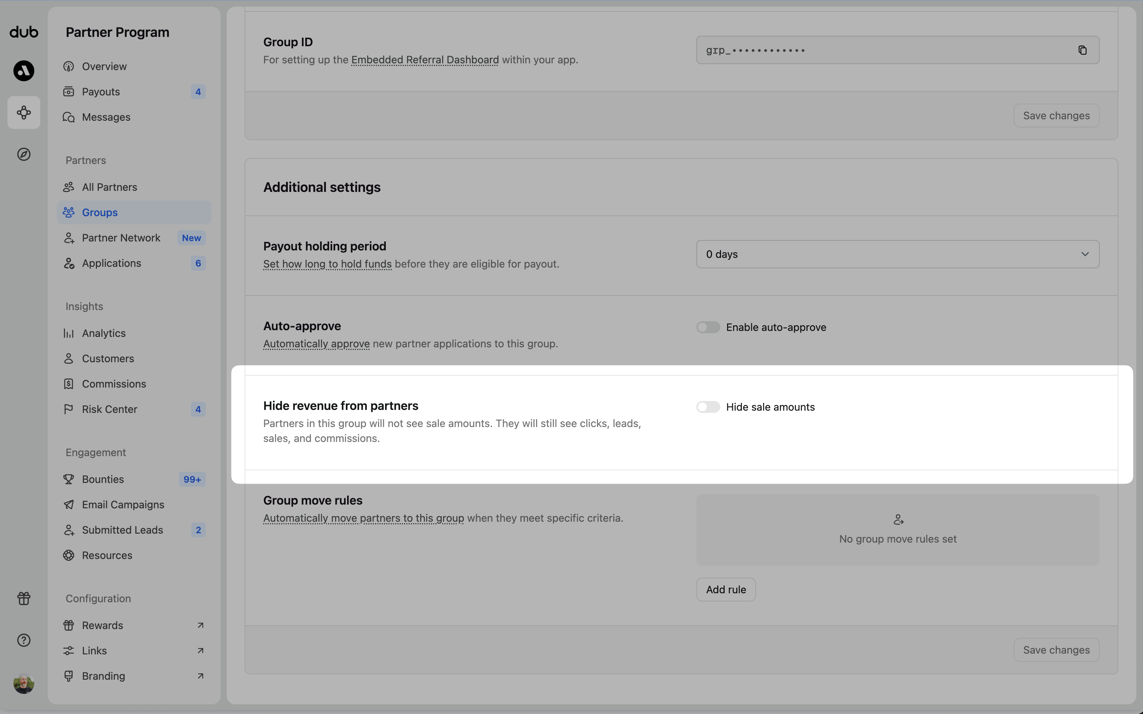Open the Embedded Referral Dashboard link
The width and height of the screenshot is (1143, 714).
tap(425, 60)
